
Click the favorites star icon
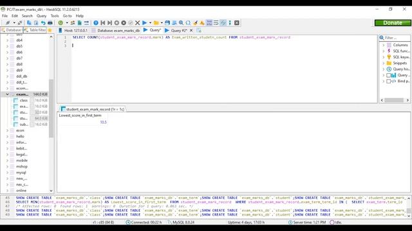click(x=50, y=30)
